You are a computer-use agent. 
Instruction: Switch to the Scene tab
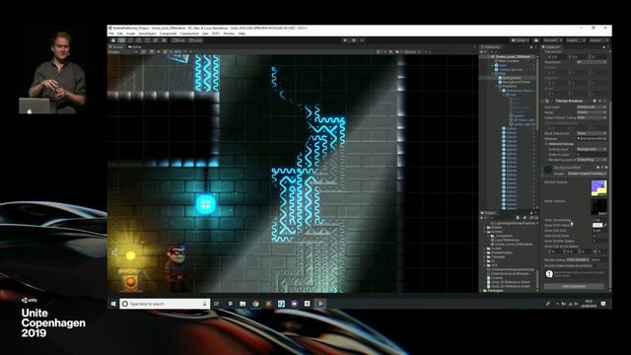pyautogui.click(x=117, y=47)
